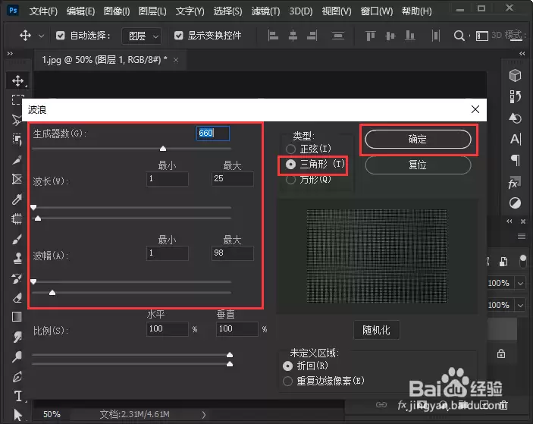Expand the status bar info arrow
533x424 pixels.
pos(204,414)
